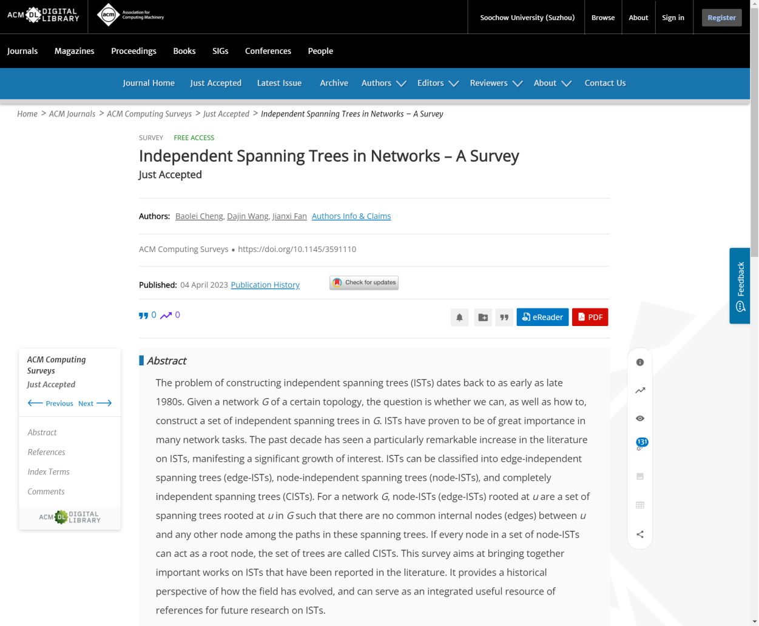Click the export citation quote icon
Screen dimensions: 759x626
coord(504,317)
